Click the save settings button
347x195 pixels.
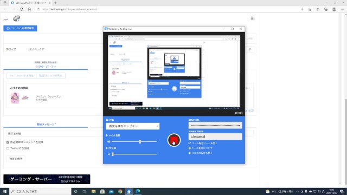pyautogui.click(x=16, y=159)
